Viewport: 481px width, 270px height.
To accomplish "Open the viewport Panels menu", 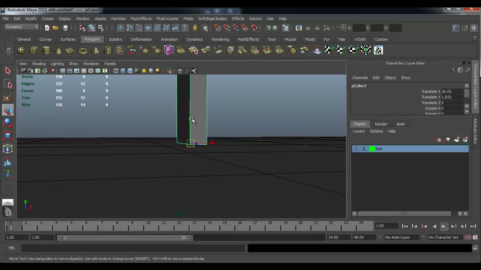I will [x=110, y=64].
